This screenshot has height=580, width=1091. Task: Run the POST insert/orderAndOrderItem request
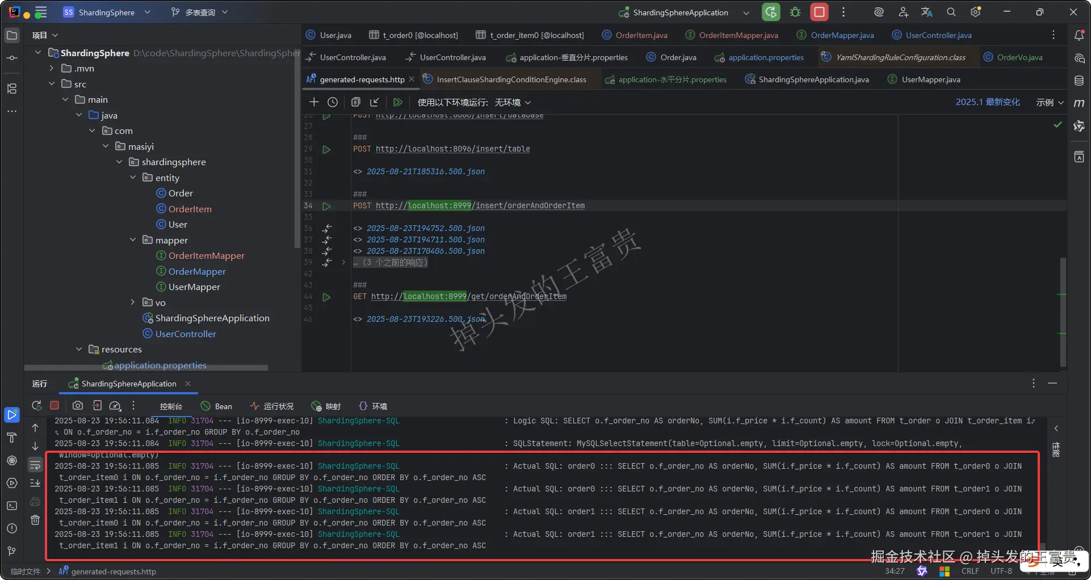326,206
